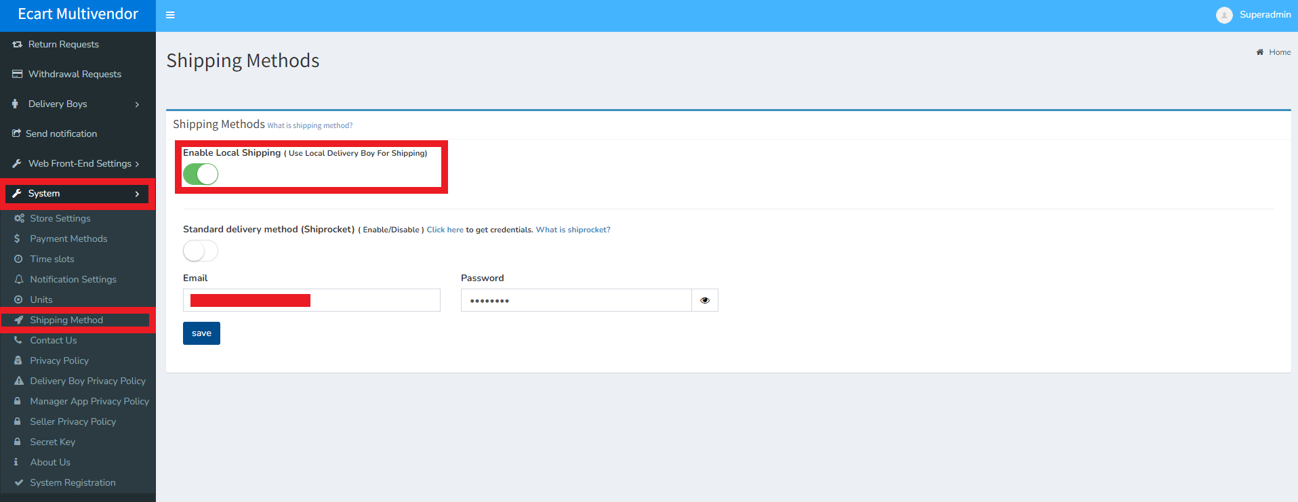Toggle the hamburger sidebar menu icon
Screen dimensions: 1298x502
pos(170,15)
